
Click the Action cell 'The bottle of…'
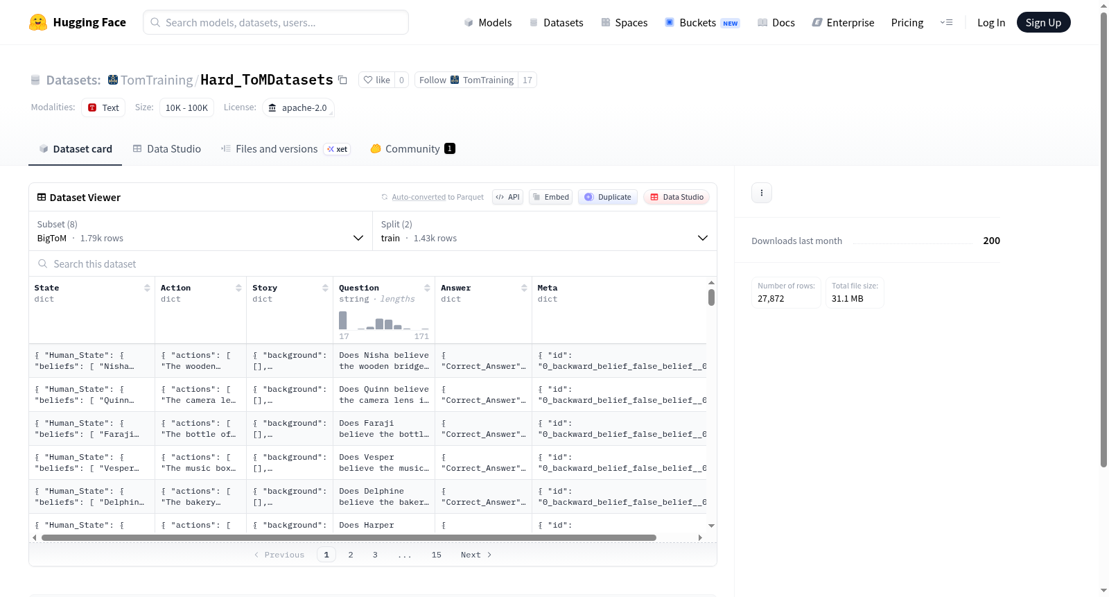(x=200, y=429)
